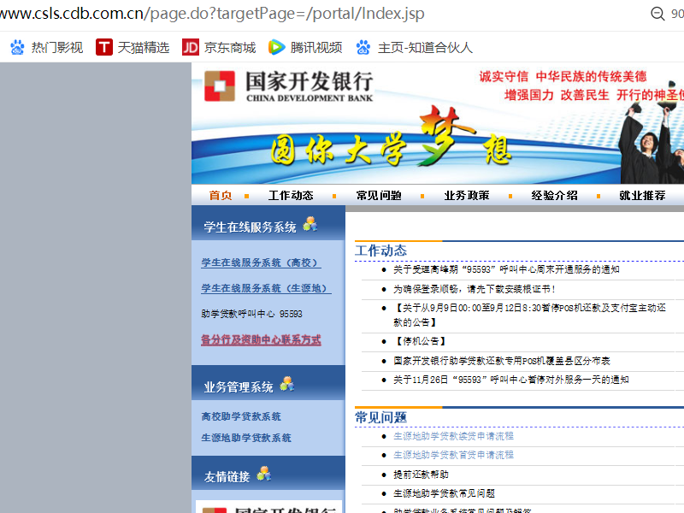Viewport: 684px width, 513px height.
Task: Click the 主页-知道合伙人 bookmark icon
Action: coord(363,47)
